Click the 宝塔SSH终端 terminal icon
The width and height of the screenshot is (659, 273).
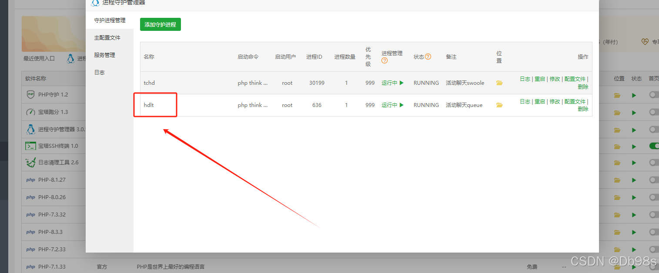point(30,146)
